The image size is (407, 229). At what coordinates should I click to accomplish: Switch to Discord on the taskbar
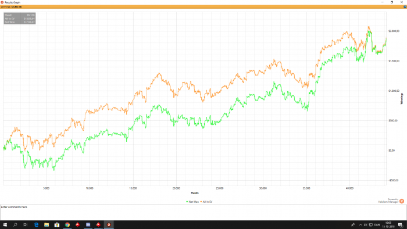[88, 225]
